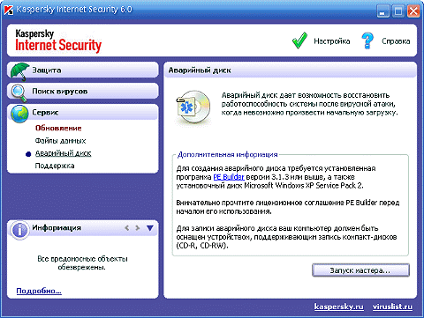Open Настройка settings
The height and width of the screenshot is (318, 424).
(x=332, y=41)
